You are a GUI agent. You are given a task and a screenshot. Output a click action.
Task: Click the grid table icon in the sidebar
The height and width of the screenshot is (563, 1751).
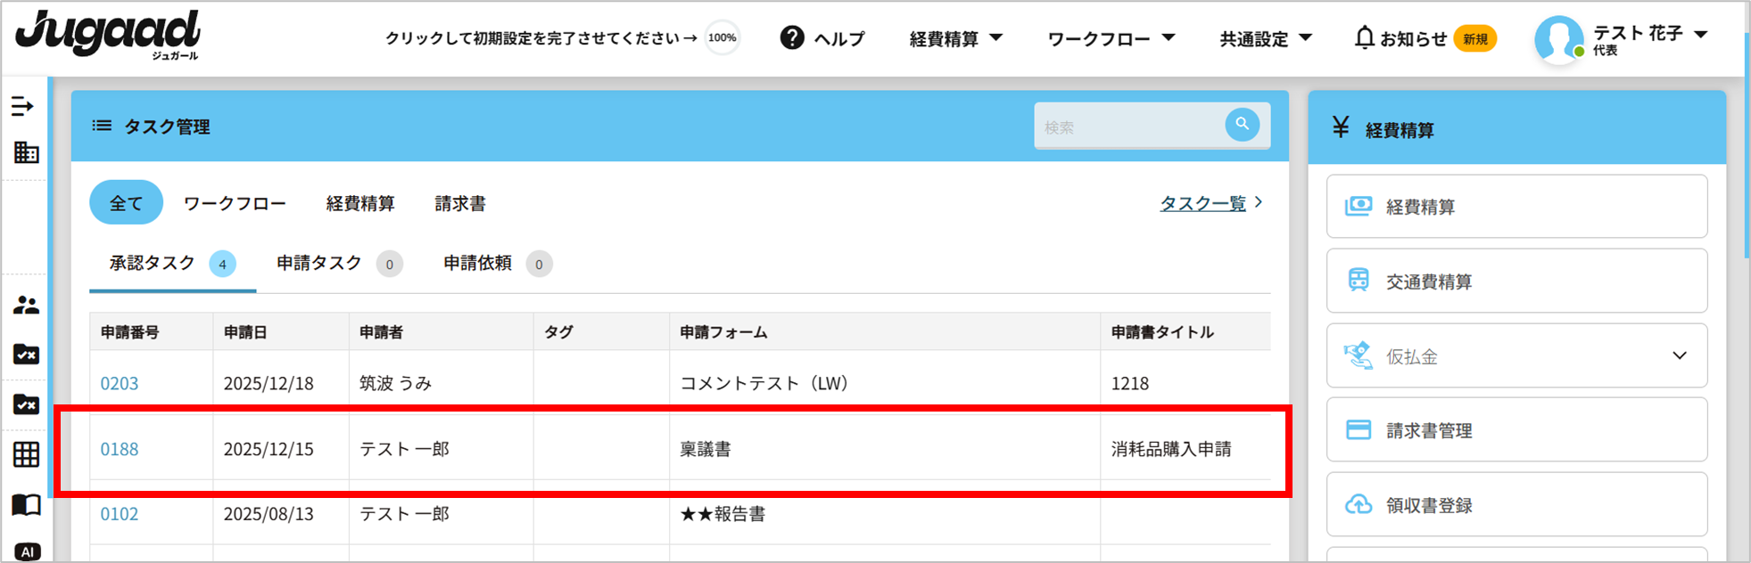tap(26, 454)
